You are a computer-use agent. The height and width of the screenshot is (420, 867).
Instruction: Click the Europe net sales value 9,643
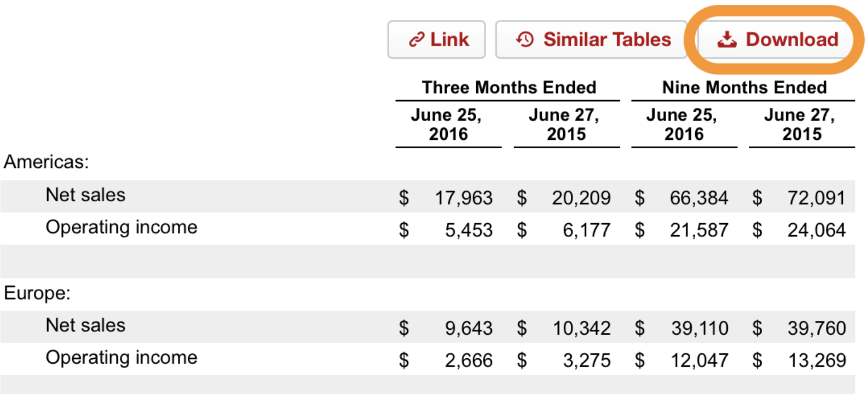point(469,328)
